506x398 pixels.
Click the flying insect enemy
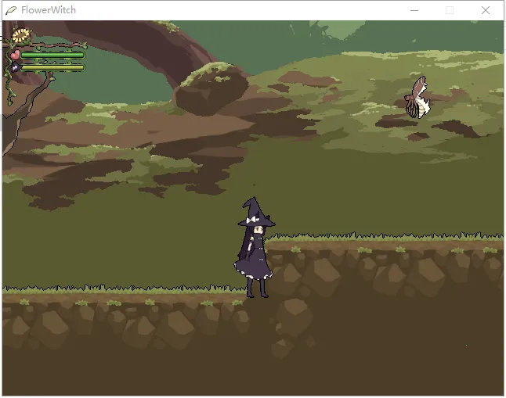pos(416,97)
